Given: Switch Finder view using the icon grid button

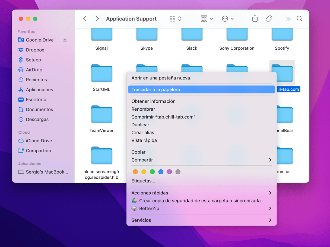Looking at the screenshot, I should point(175,19).
